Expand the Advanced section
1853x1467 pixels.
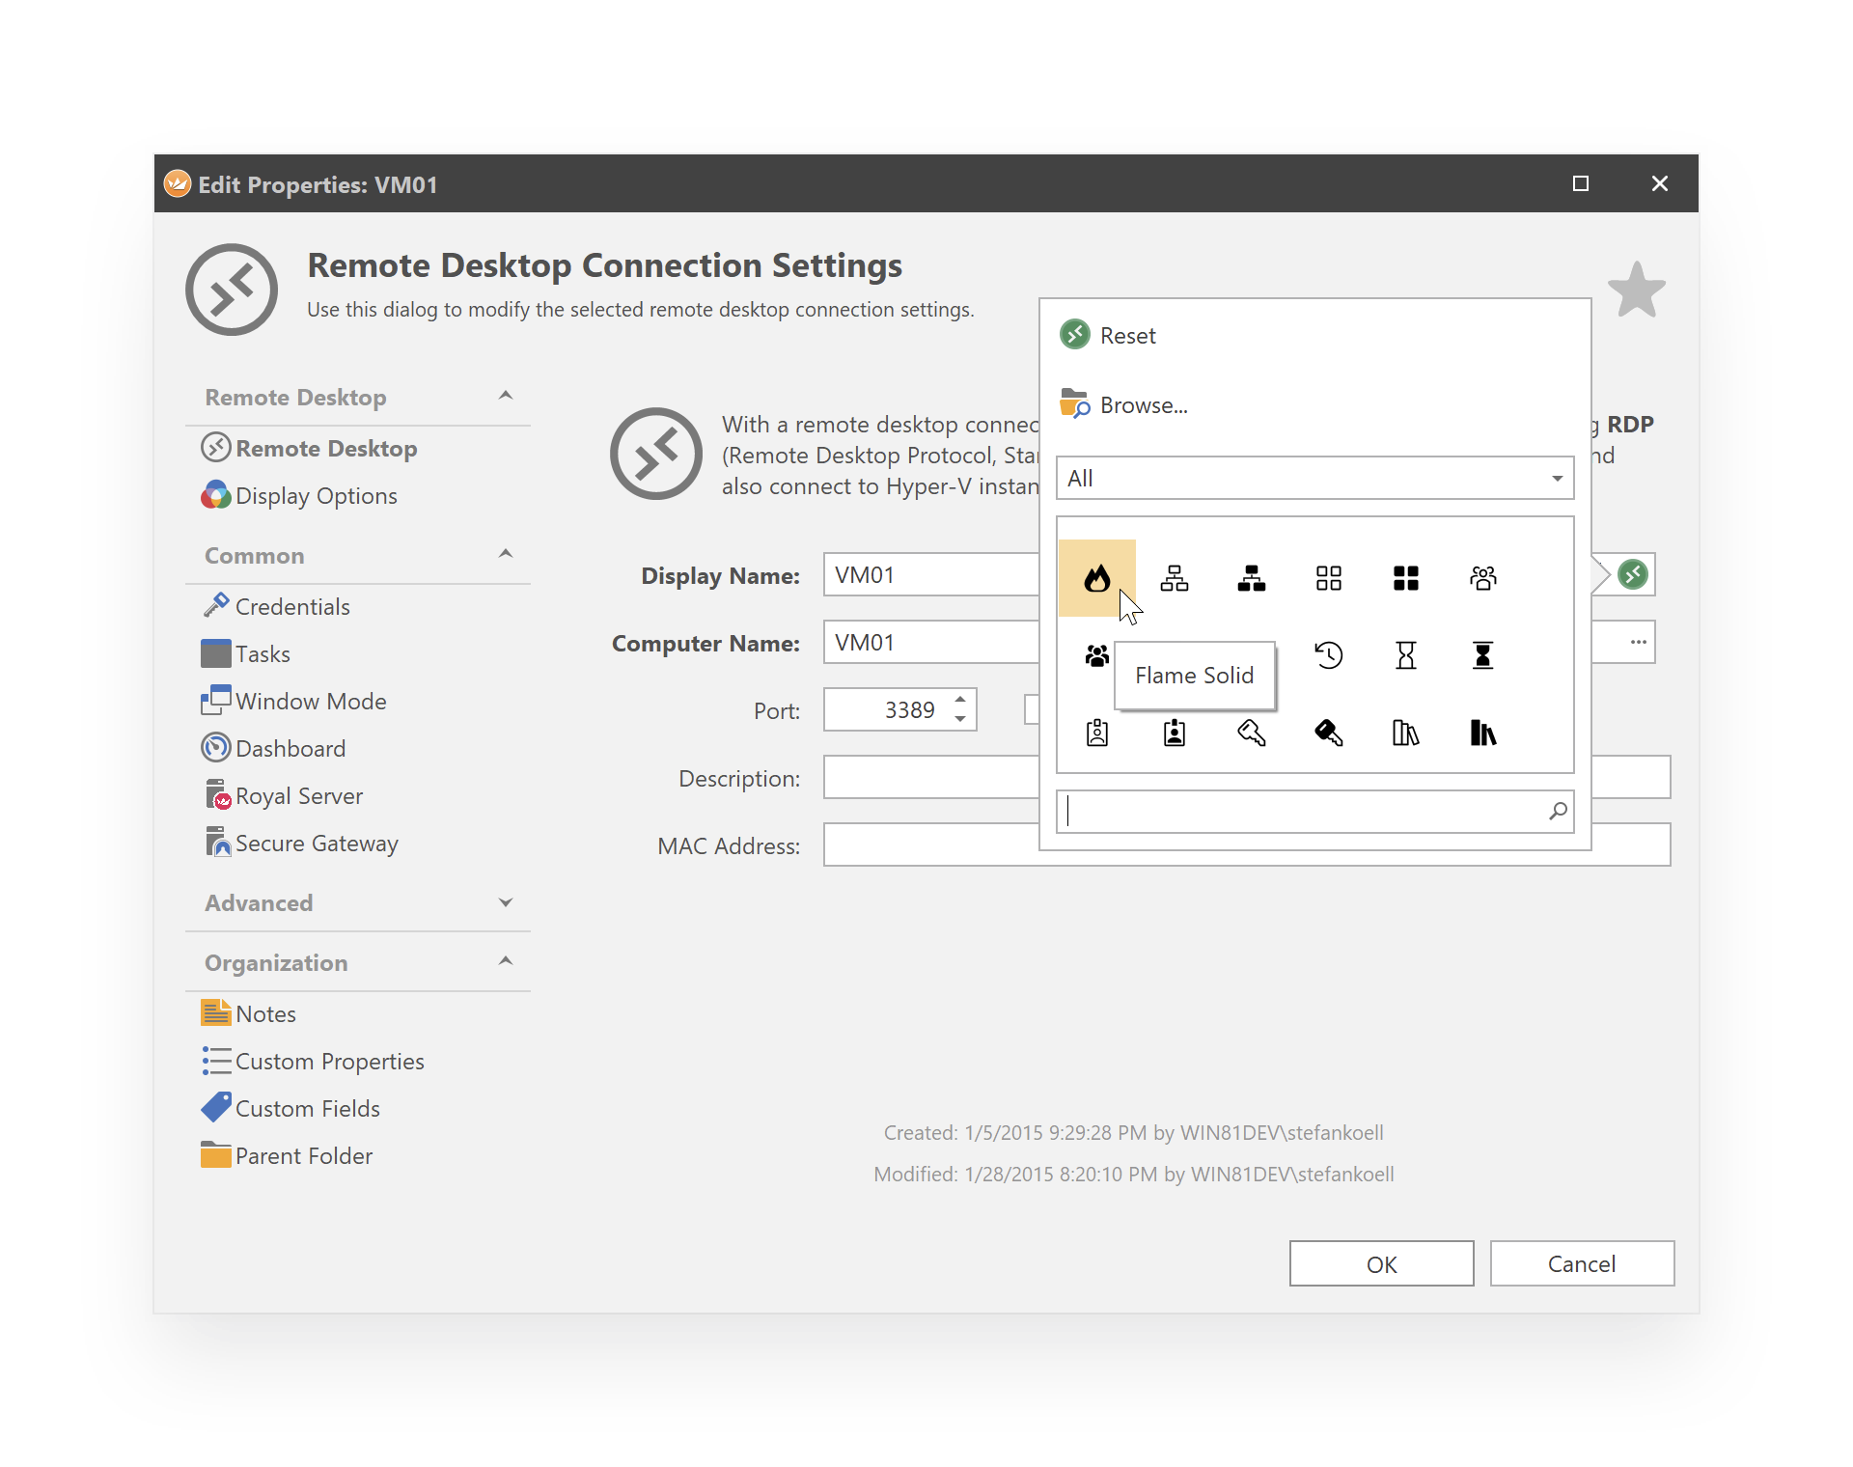click(x=505, y=902)
